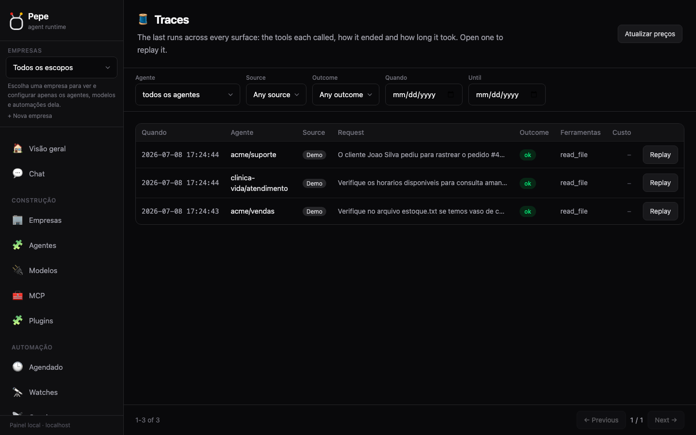Open Agendado in the sidebar
Image resolution: width=696 pixels, height=435 pixels.
(61, 367)
